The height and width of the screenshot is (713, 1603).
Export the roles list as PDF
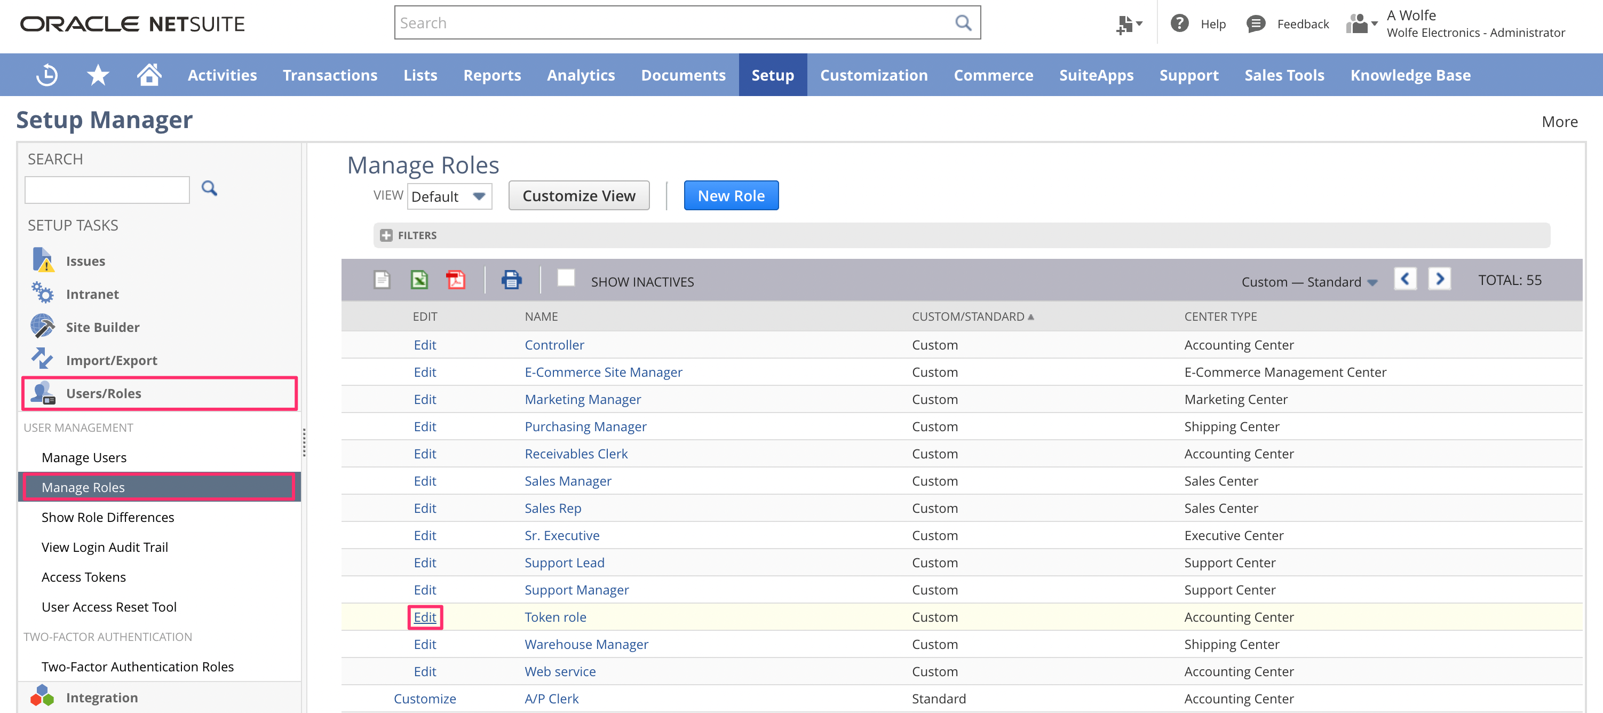[x=456, y=280]
